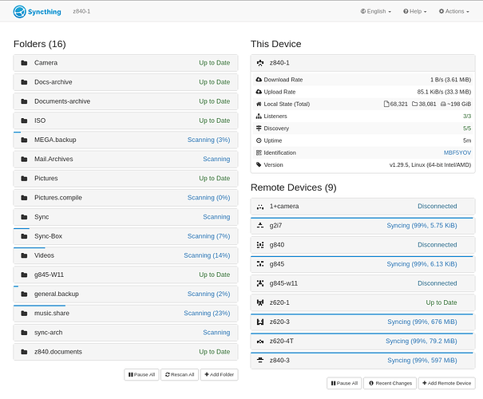Click the identicon next to z620-1 device
This screenshot has height=399, width=483.
click(x=260, y=302)
